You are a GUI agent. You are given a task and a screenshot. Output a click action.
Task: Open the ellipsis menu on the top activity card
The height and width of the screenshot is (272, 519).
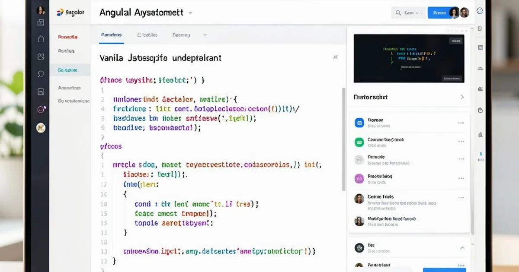(461, 123)
